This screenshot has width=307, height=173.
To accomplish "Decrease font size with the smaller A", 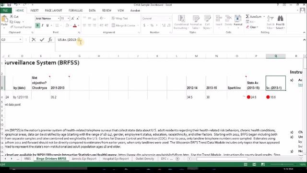I will 78,18.
